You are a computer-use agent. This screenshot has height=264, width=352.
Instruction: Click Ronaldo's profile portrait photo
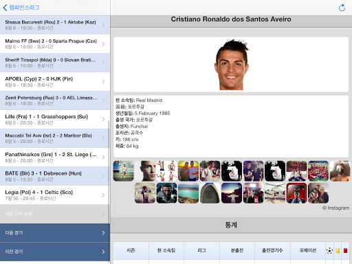pyautogui.click(x=232, y=65)
